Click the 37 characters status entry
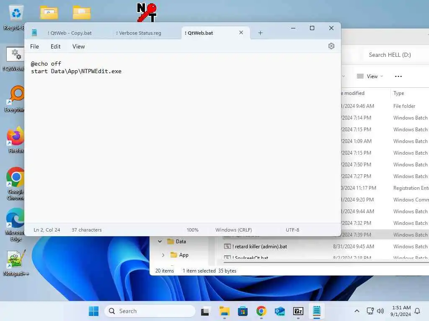This screenshot has width=429, height=321. pyautogui.click(x=86, y=230)
